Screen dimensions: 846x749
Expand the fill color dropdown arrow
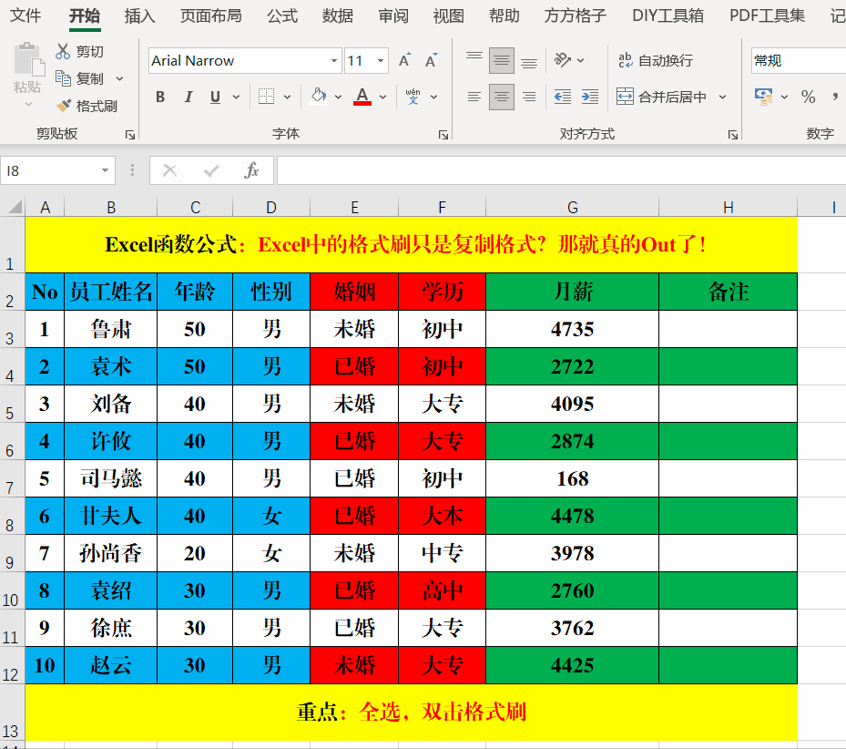click(x=338, y=97)
